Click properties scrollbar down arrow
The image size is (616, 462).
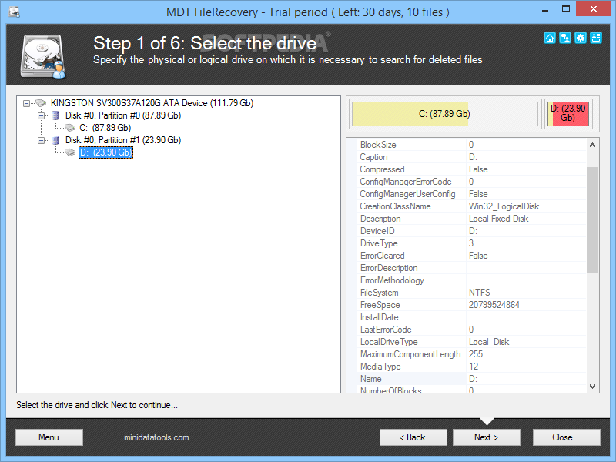click(592, 387)
